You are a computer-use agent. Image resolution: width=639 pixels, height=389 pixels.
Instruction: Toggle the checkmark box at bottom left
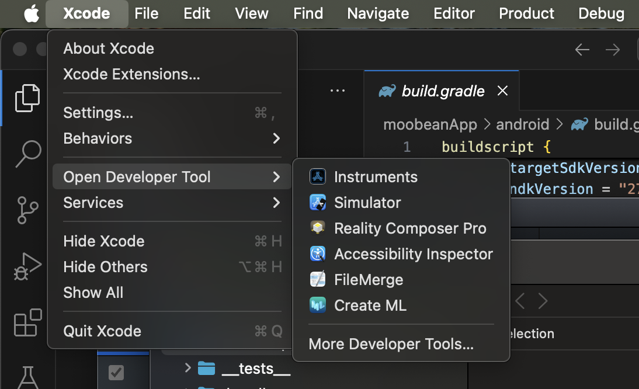[x=116, y=372]
